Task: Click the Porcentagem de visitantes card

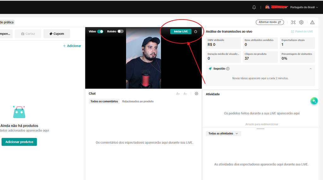Action: coord(297,57)
